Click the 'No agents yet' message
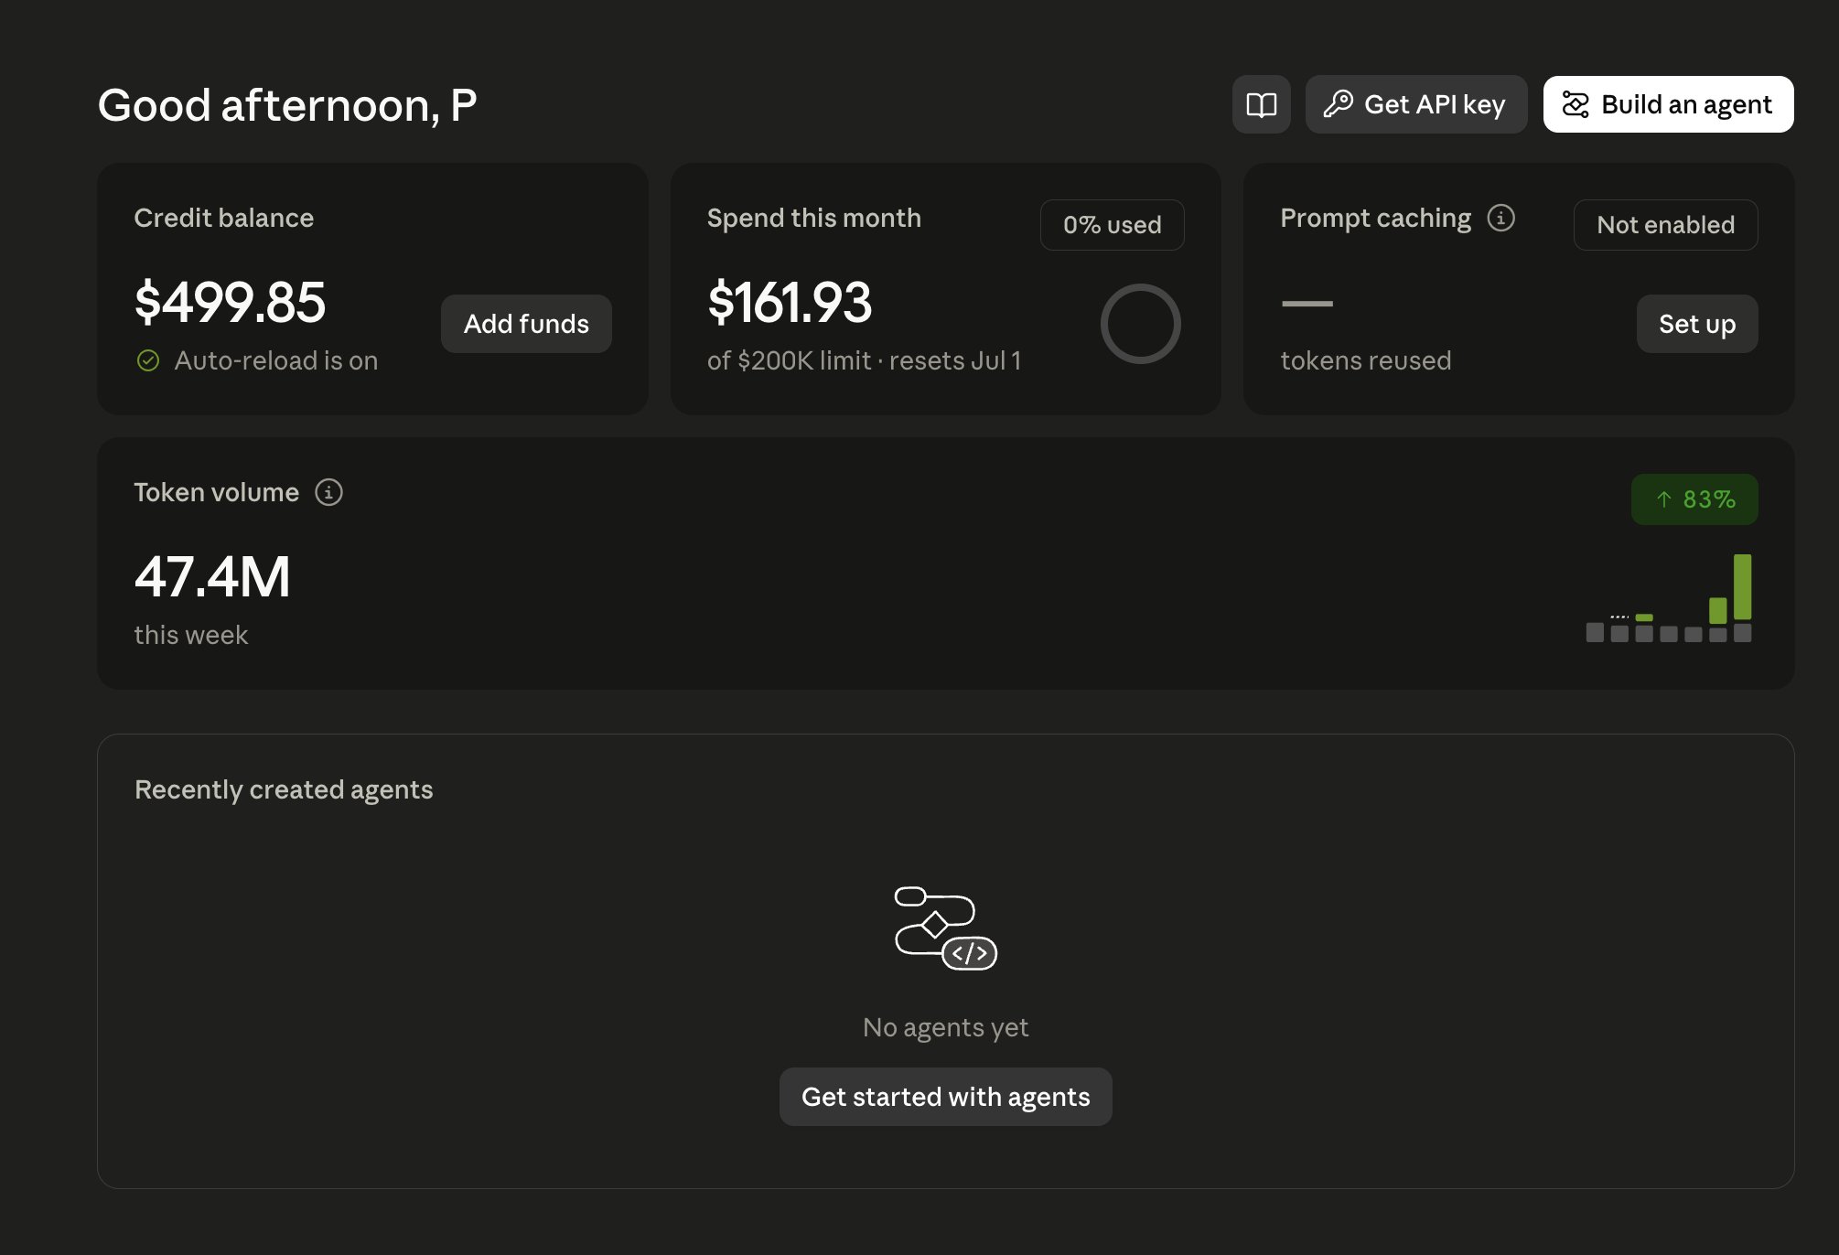The width and height of the screenshot is (1839, 1255). 945,1027
